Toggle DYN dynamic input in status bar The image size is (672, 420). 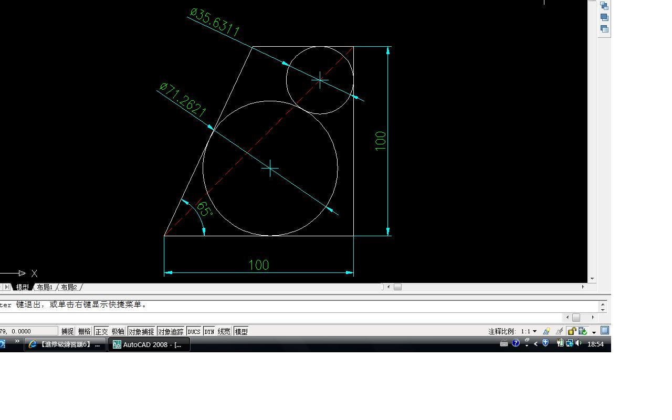209,331
